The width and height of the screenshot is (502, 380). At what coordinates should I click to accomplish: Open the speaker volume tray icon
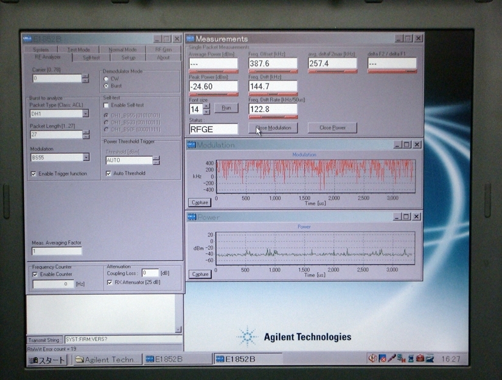click(372, 358)
